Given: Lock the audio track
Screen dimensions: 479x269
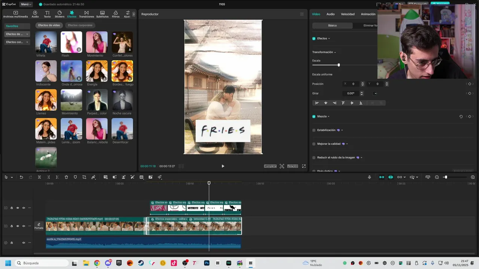Looking at the screenshot, I should pyautogui.click(x=12, y=243).
